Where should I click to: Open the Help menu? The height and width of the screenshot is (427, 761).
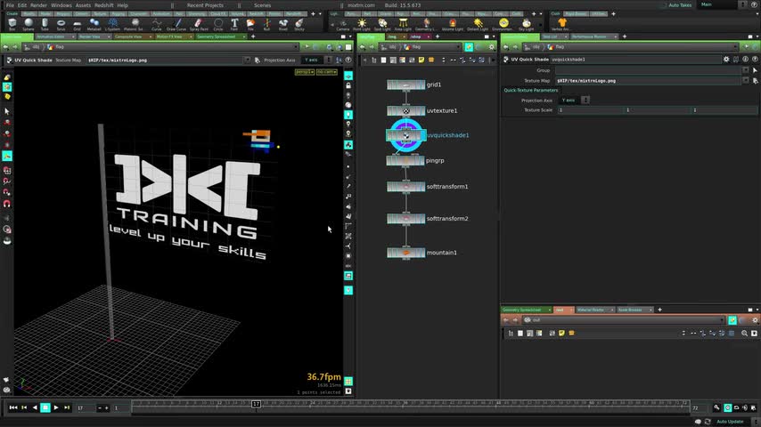pos(122,5)
